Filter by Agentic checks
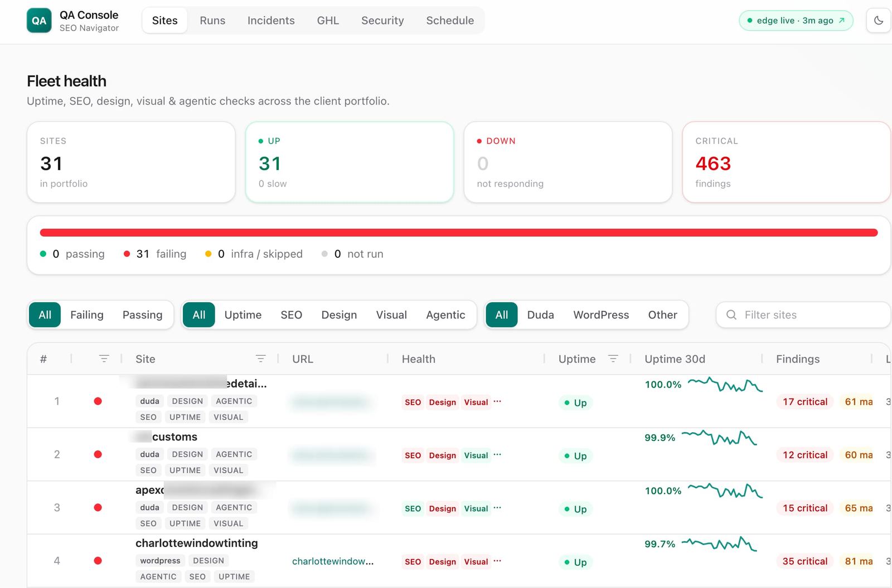 [445, 315]
